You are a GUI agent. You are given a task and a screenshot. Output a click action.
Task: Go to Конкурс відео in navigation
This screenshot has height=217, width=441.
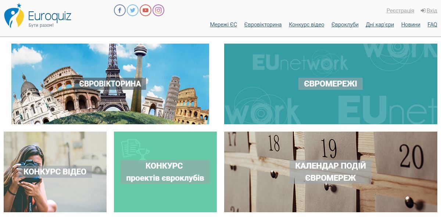tap(306, 25)
